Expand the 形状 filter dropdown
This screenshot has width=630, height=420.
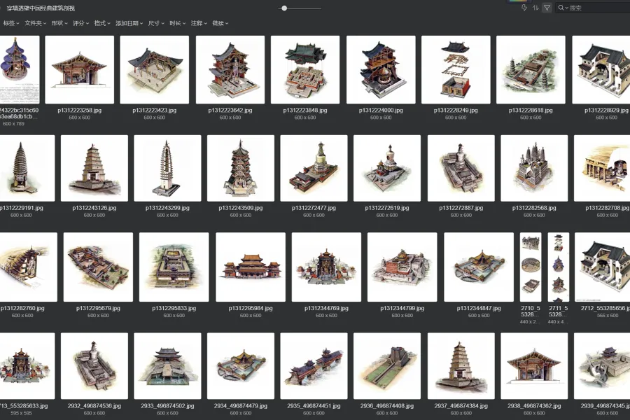[x=59, y=23]
